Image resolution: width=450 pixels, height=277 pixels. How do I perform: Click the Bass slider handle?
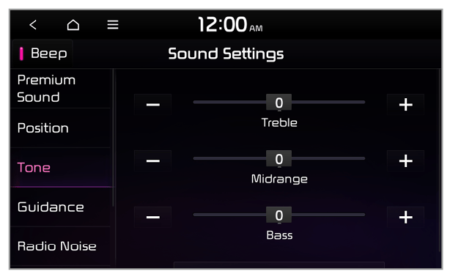pos(279,215)
